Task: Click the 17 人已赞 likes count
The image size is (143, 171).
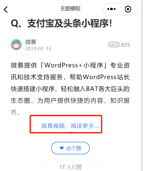Action: click(70, 167)
